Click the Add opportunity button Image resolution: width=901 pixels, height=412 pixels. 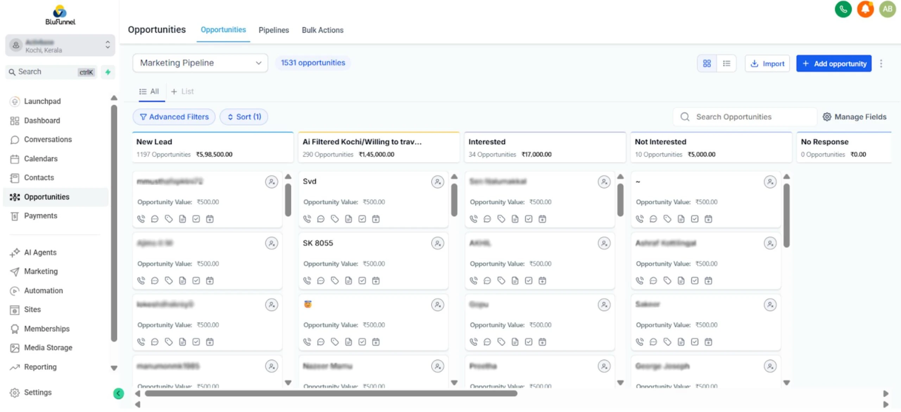click(833, 63)
